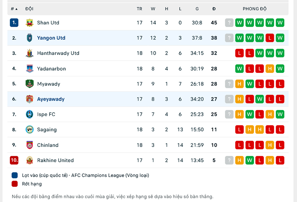Click the Myawady green shield logo

[x=30, y=84]
